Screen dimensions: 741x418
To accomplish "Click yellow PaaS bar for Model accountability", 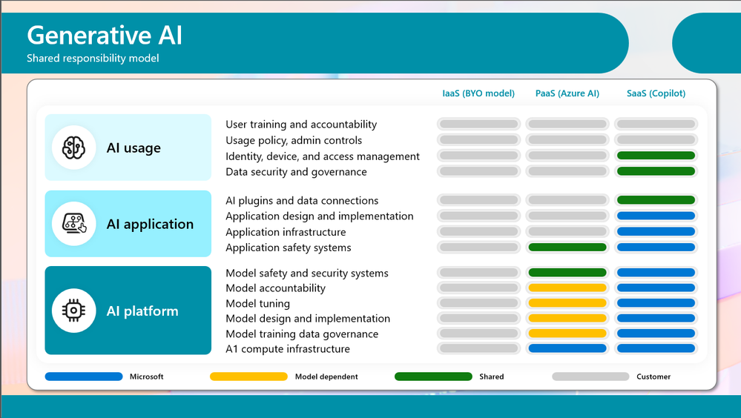I will pos(567,288).
